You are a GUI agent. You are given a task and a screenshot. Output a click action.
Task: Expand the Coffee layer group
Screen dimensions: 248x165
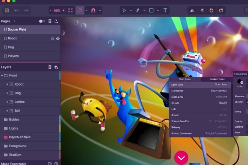tap(7, 102)
